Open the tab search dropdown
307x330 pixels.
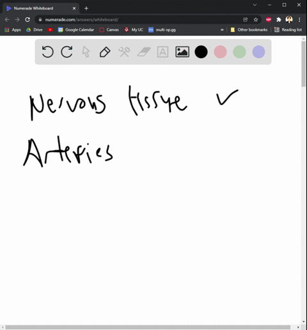[x=255, y=4]
